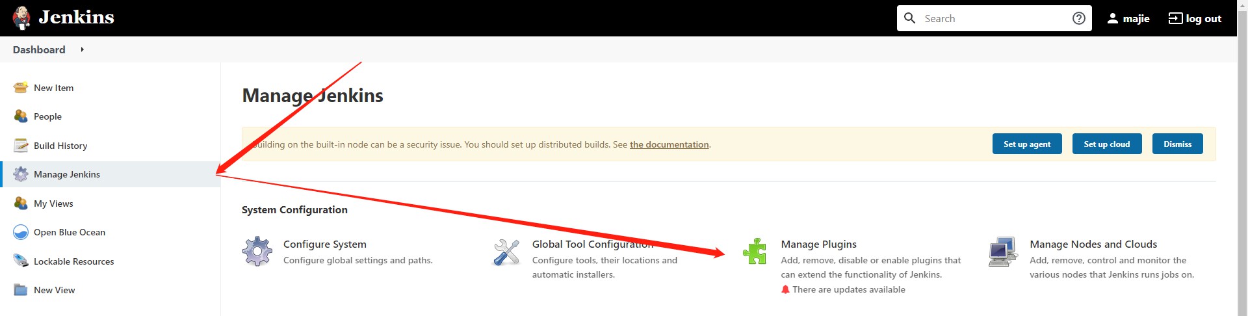Open the New View sidebar entry
Image resolution: width=1248 pixels, height=316 pixels.
pos(55,290)
